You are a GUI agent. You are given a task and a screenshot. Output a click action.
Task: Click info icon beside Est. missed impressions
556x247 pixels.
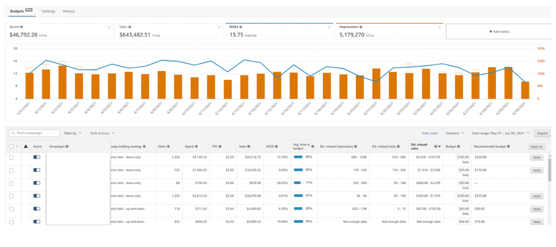point(355,146)
